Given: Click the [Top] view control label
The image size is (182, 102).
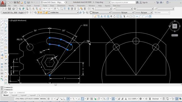Looking at the screenshot, I should (13, 20).
